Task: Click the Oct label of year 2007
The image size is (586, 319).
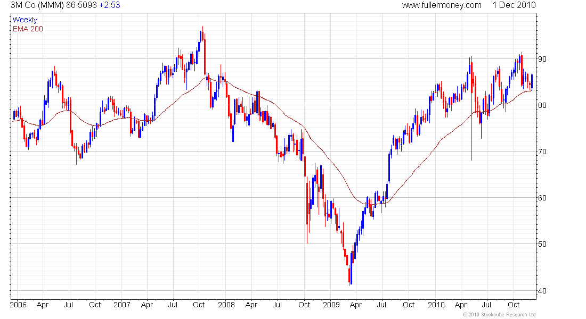Action: pyautogui.click(x=199, y=305)
